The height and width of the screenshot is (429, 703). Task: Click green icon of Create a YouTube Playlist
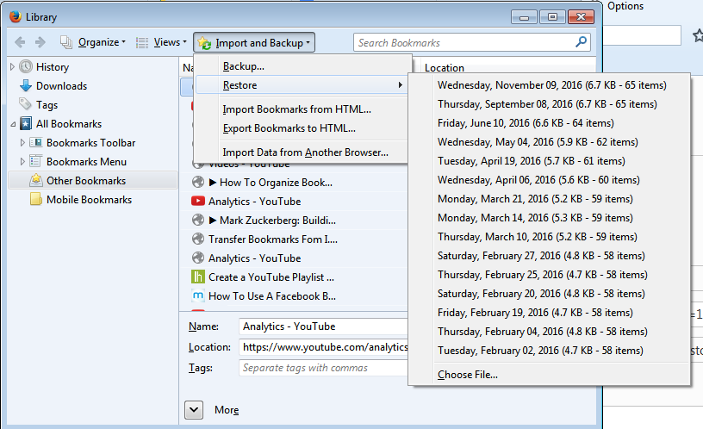198,277
